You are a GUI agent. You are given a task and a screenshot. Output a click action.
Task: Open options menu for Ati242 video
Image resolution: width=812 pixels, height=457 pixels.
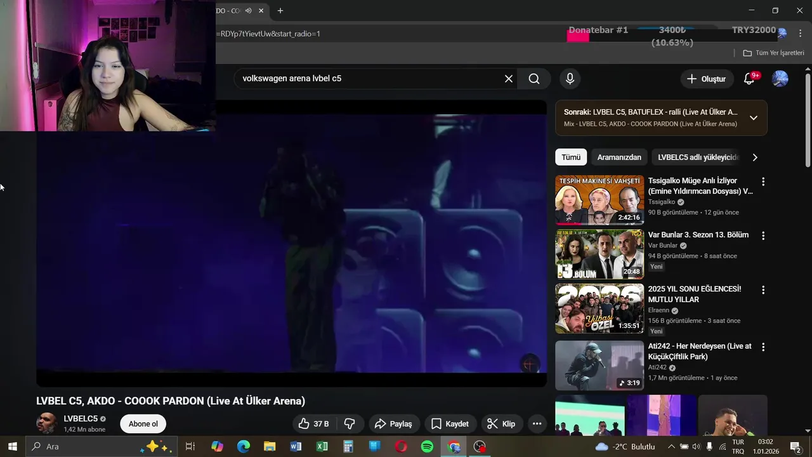[763, 347]
